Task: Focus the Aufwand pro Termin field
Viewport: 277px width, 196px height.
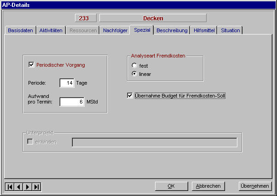Action: point(72,102)
